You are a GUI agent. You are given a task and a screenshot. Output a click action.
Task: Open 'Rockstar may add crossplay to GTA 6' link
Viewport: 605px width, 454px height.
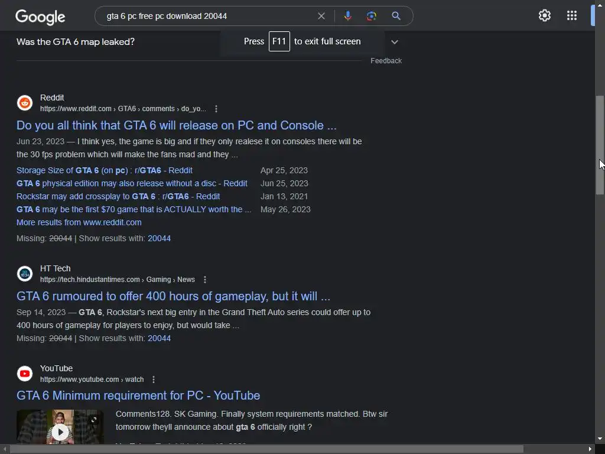(x=118, y=196)
